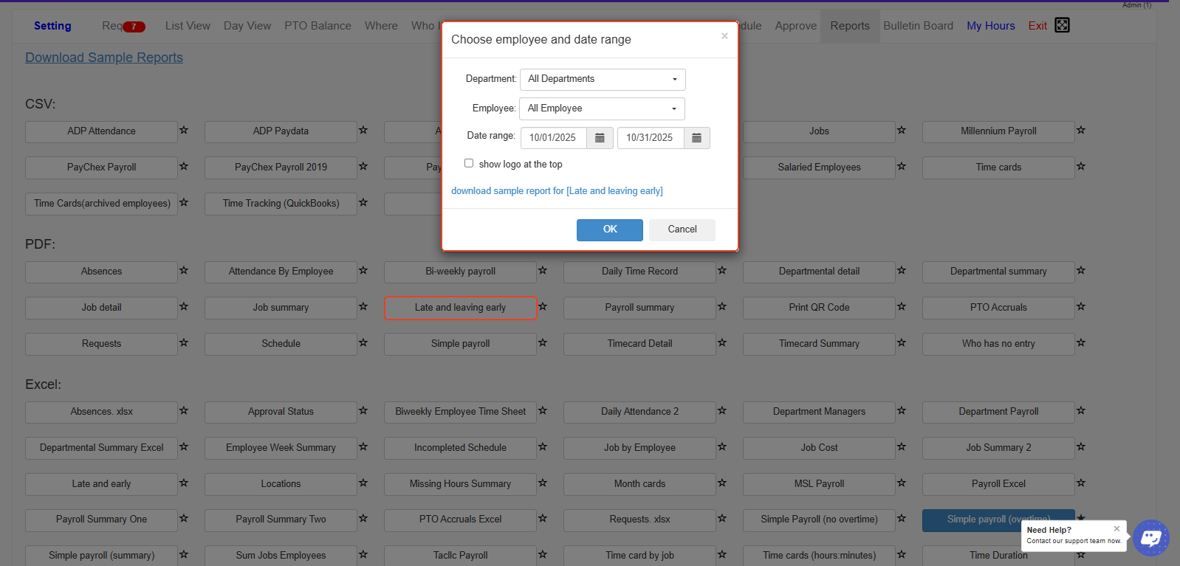Viewport: 1180px width, 566px height.
Task: Switch to PTO Balance tab
Action: (318, 26)
